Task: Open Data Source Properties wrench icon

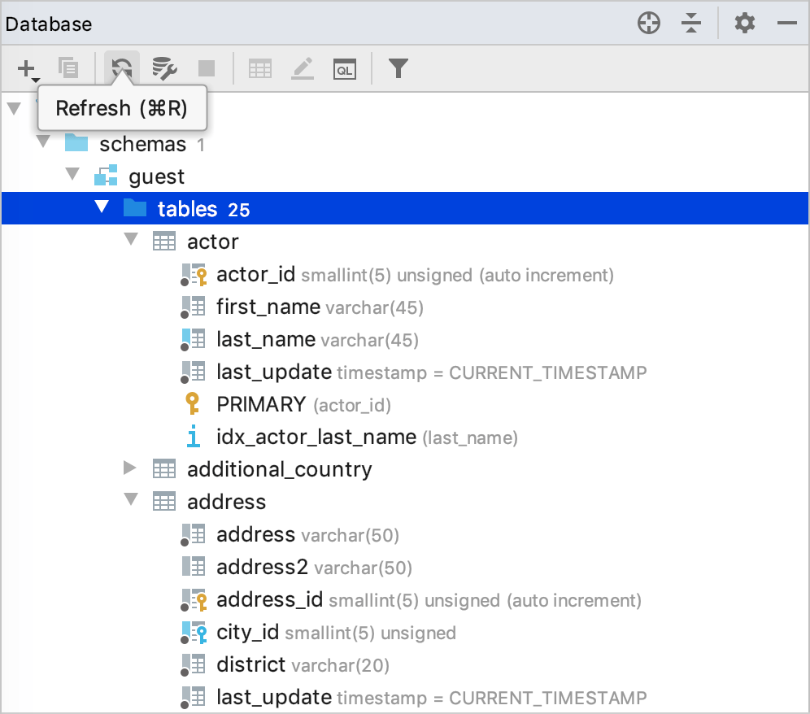Action: tap(165, 68)
